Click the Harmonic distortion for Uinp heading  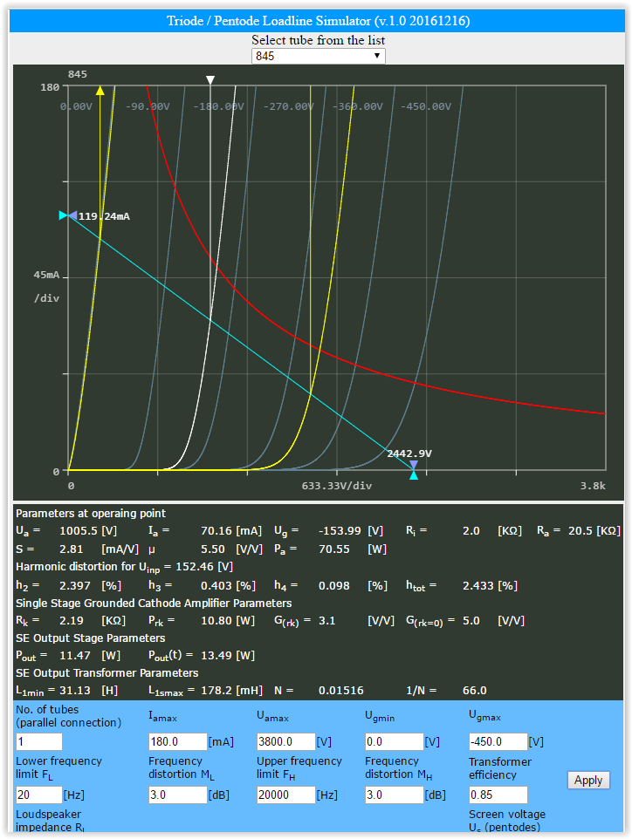(124, 567)
